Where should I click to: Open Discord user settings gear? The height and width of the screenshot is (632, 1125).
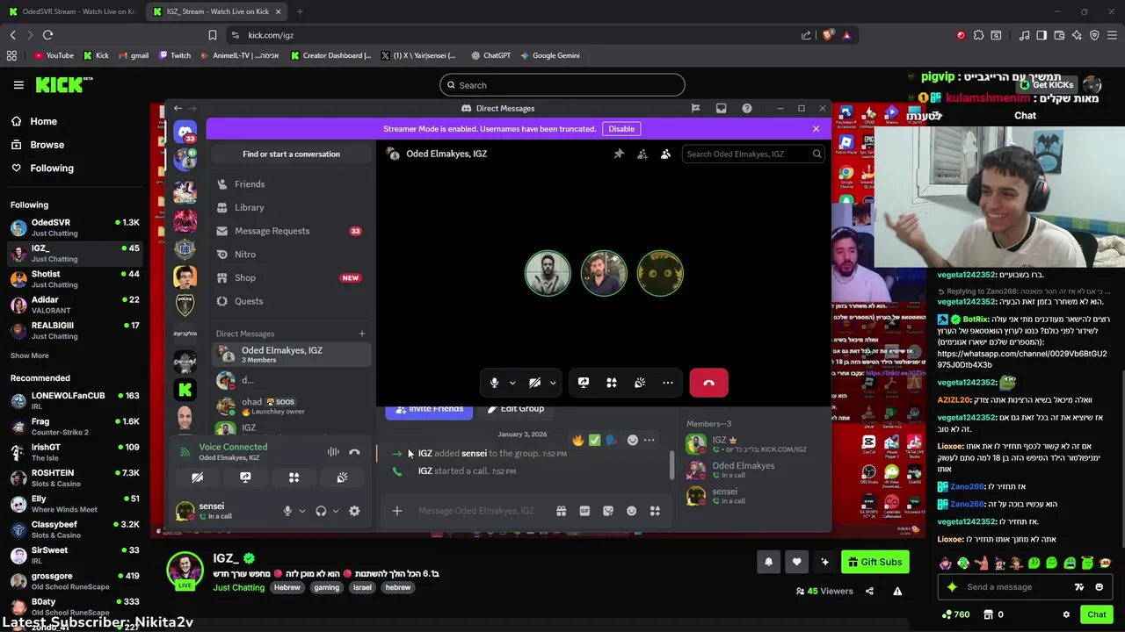pos(354,511)
